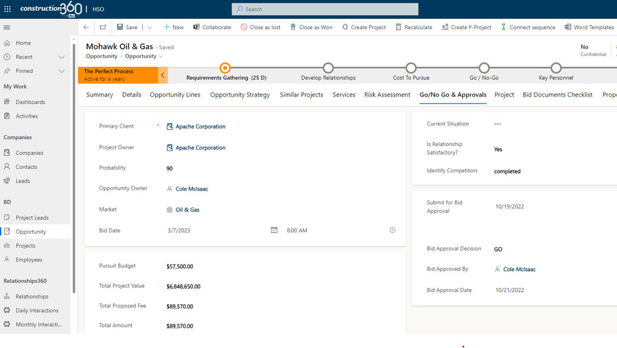
Task: Open Leads in sidebar
Action: pos(23,181)
